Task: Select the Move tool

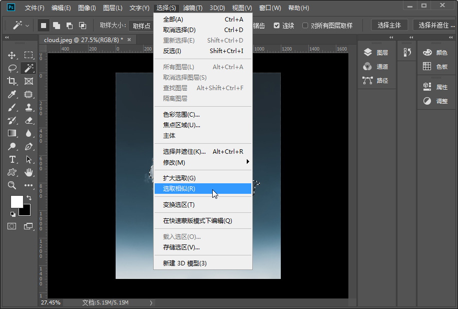Action: [x=12, y=55]
